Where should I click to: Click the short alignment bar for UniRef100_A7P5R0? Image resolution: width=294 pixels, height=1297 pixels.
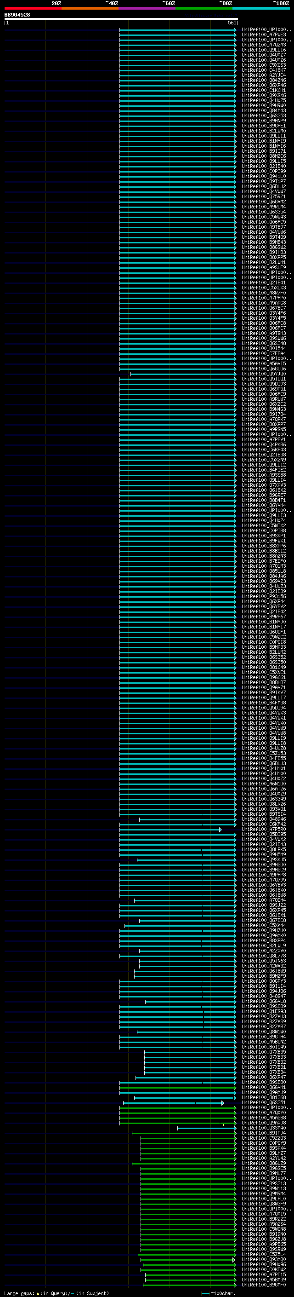(170, 829)
